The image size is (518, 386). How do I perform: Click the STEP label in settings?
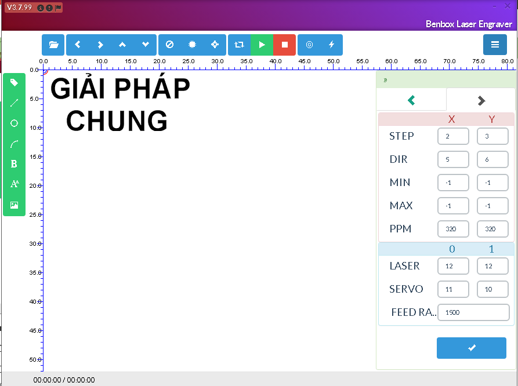(x=401, y=136)
